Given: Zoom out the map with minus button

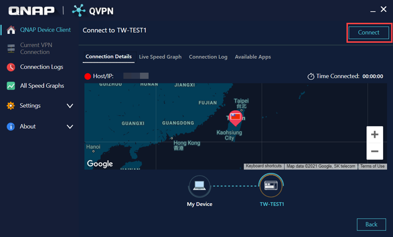Looking at the screenshot, I should point(374,151).
